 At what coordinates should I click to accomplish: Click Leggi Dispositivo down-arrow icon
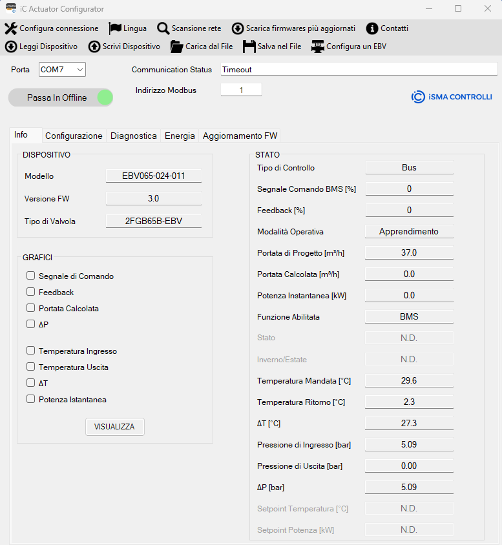point(11,46)
